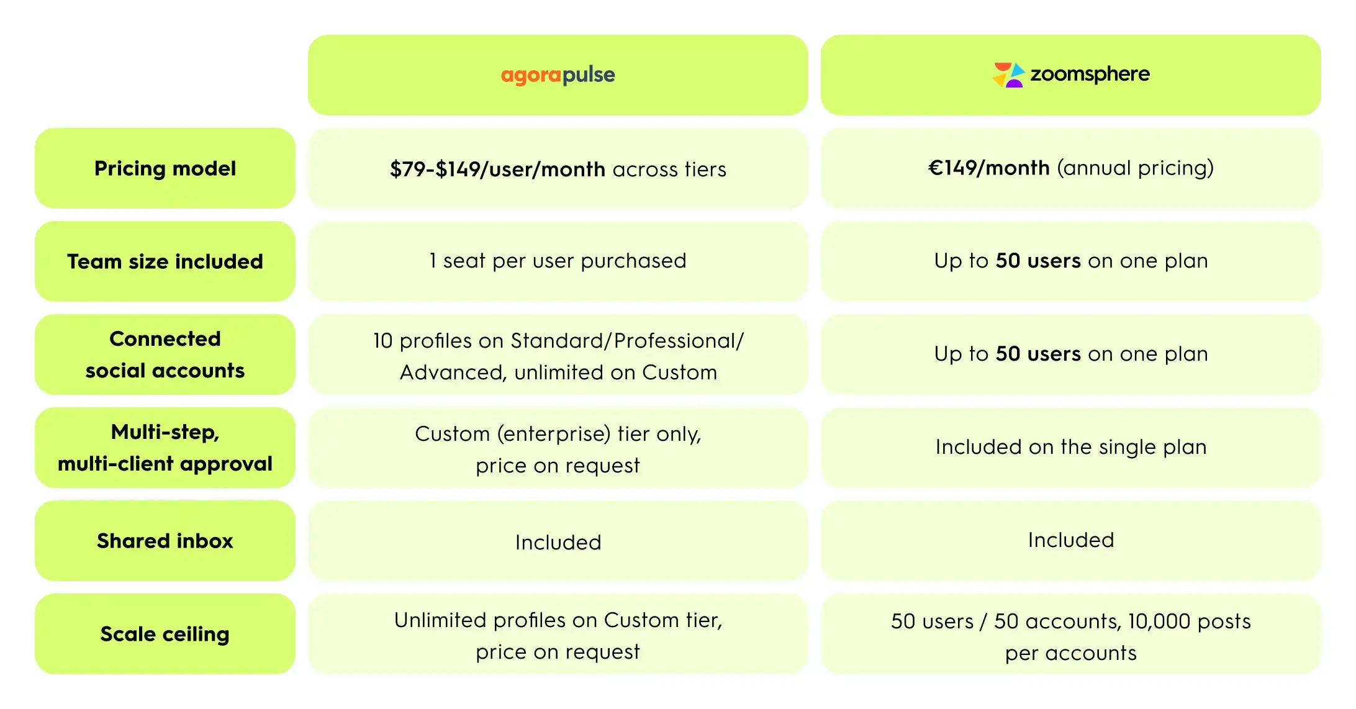
Task: Click the agorapulse logo text
Action: pos(558,75)
